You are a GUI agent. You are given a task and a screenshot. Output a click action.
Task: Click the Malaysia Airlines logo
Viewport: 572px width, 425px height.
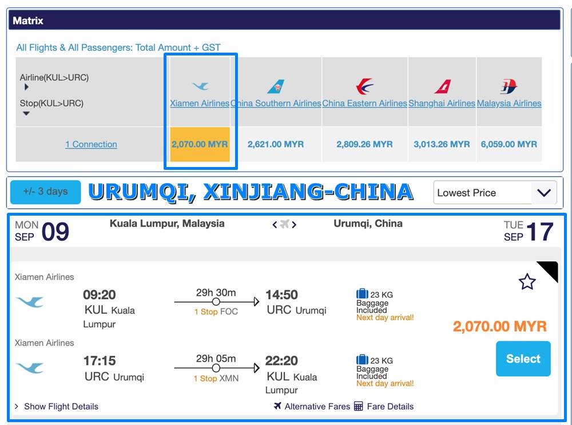click(509, 86)
